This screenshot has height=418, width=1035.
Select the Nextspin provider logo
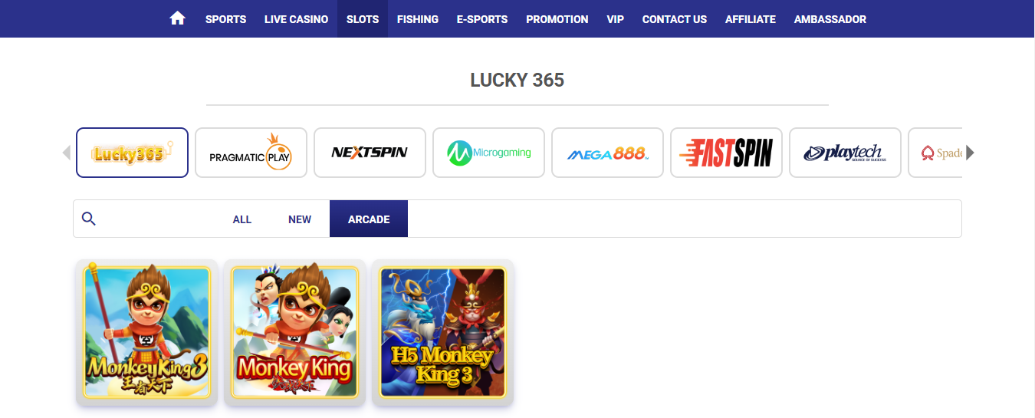click(370, 153)
